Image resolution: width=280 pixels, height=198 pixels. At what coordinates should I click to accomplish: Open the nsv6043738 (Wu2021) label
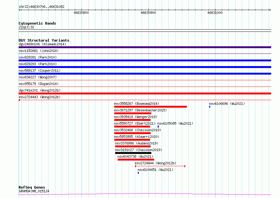135,156
